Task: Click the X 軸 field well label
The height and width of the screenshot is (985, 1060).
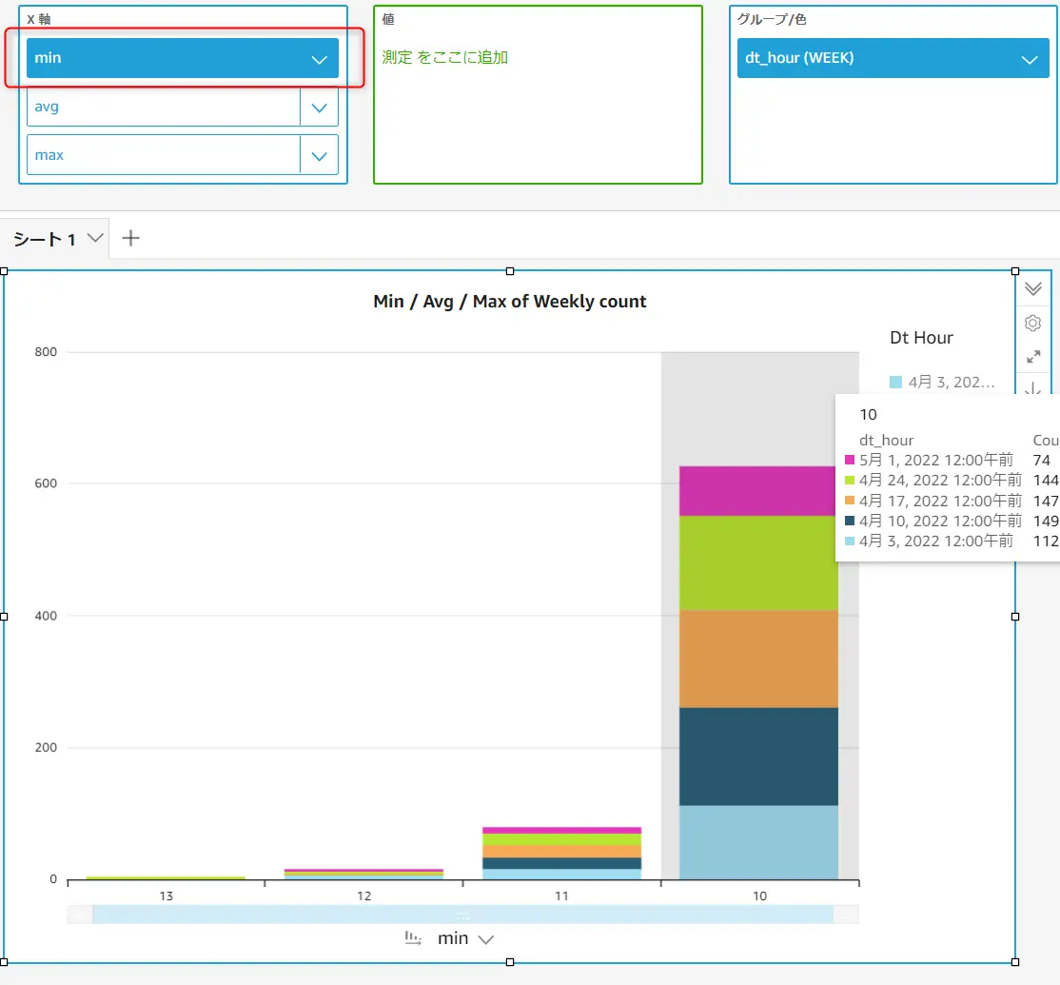Action: [38, 19]
